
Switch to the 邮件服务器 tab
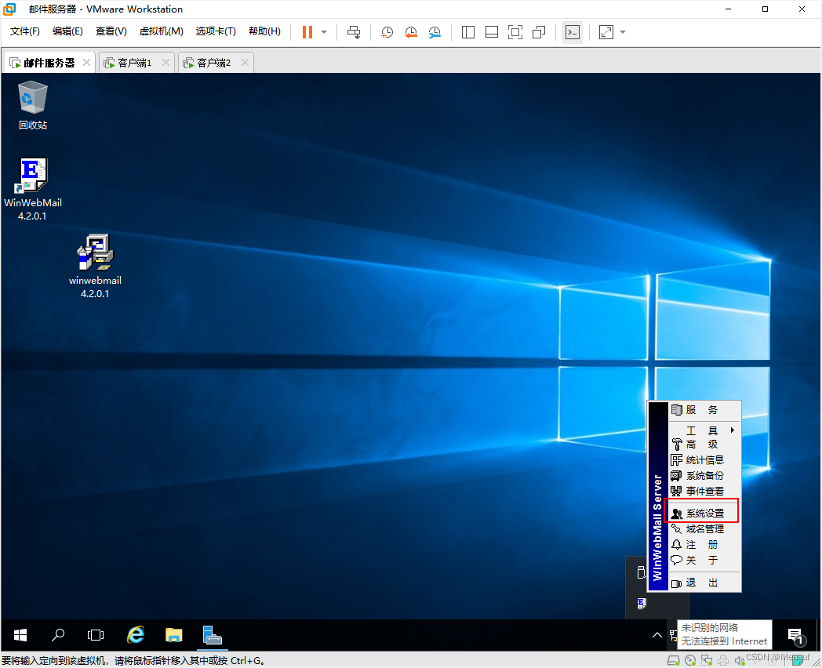pyautogui.click(x=49, y=63)
